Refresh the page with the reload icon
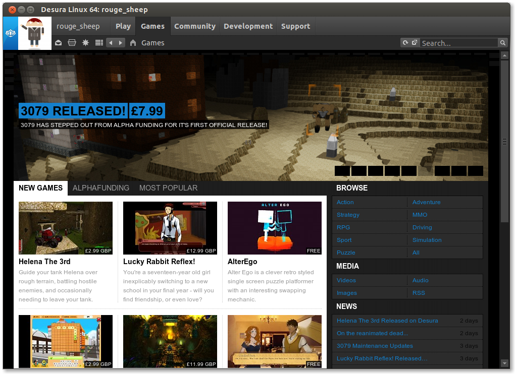Image resolution: width=515 pixels, height=374 pixels. [405, 43]
